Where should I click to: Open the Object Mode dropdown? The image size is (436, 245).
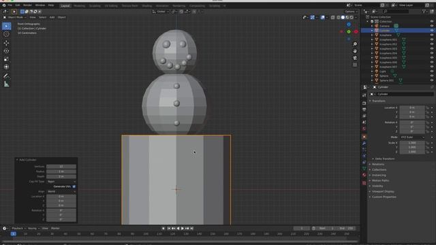(15, 17)
